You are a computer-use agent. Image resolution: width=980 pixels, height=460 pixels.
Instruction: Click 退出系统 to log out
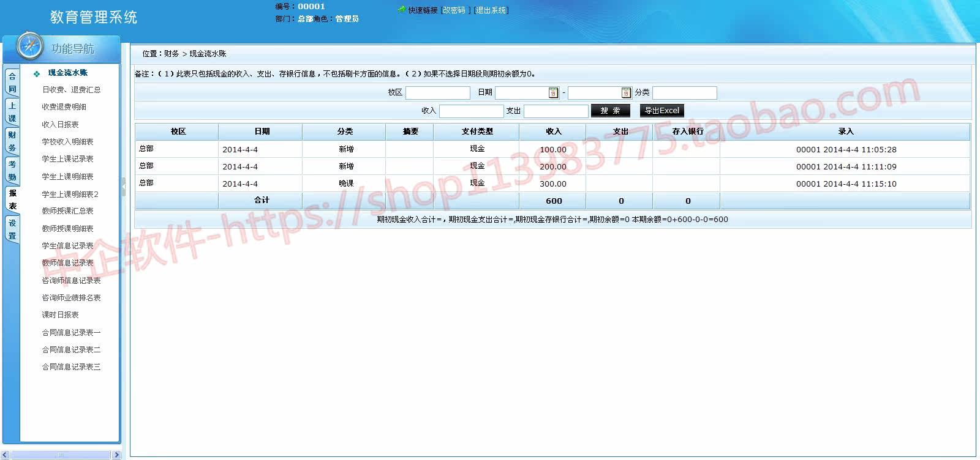click(491, 10)
